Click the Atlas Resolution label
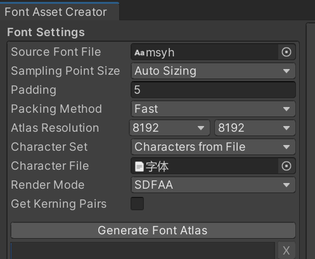The image size is (315, 259). point(55,128)
